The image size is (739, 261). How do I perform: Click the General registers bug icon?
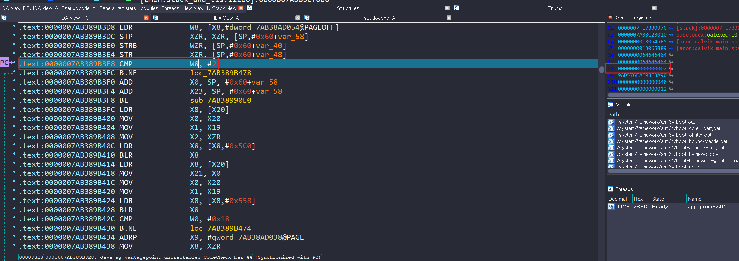pos(610,17)
